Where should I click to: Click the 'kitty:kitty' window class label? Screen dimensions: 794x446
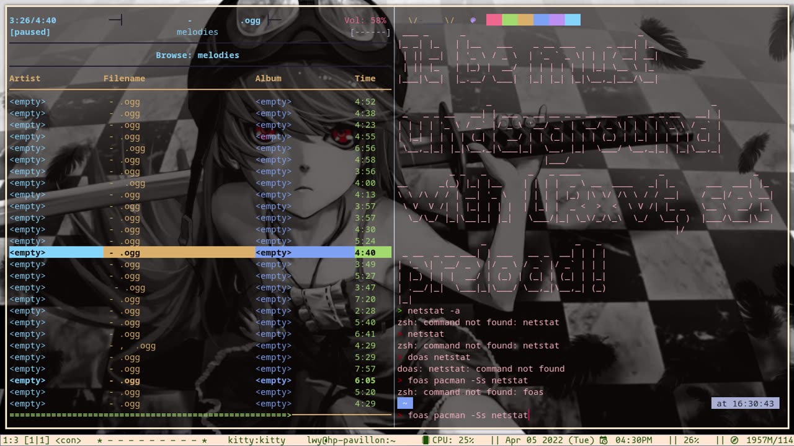[x=256, y=440]
